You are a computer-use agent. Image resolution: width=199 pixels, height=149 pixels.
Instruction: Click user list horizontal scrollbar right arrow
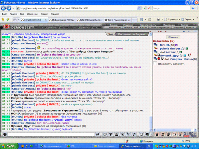pos(195,130)
